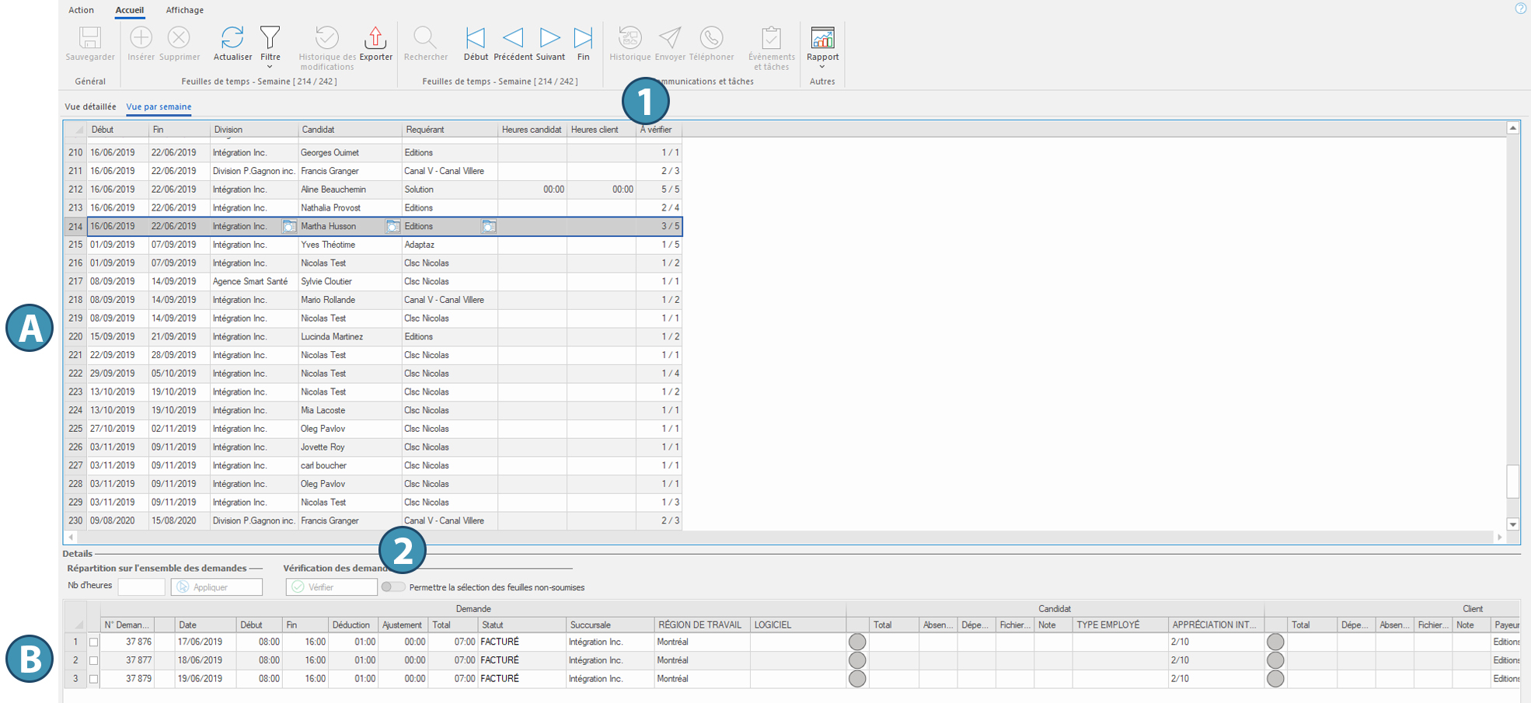The height and width of the screenshot is (703, 1531).
Task: Click lookup icon in Candidat cell Martha Husson
Action: pos(393,227)
